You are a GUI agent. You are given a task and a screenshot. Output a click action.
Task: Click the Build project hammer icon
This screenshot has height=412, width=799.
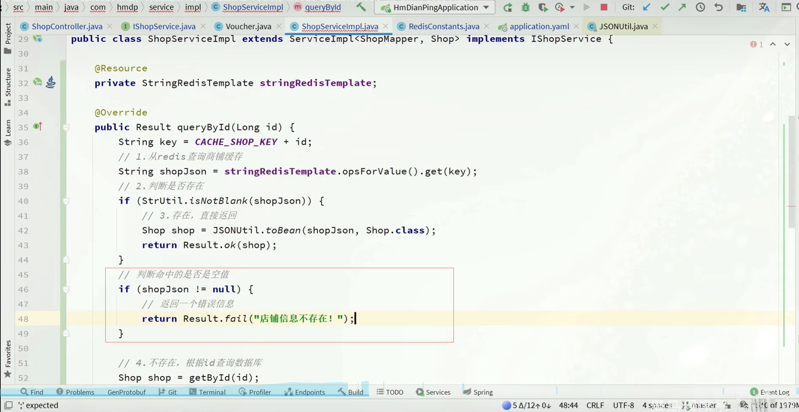(x=361, y=7)
